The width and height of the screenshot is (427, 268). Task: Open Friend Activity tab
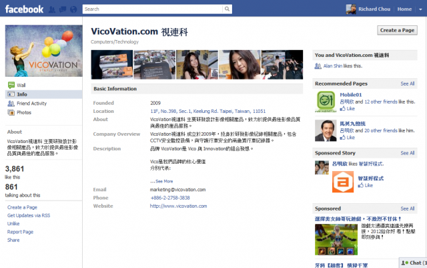click(x=31, y=104)
